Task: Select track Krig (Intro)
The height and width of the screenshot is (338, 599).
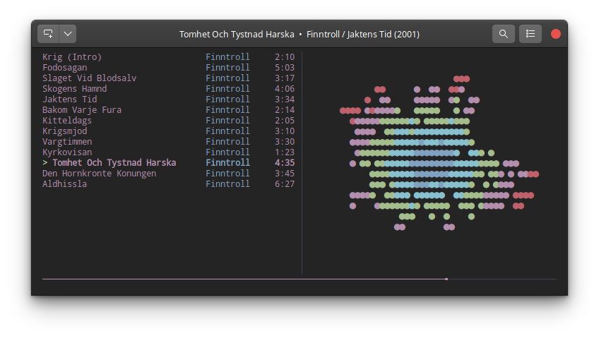Action: [x=72, y=57]
